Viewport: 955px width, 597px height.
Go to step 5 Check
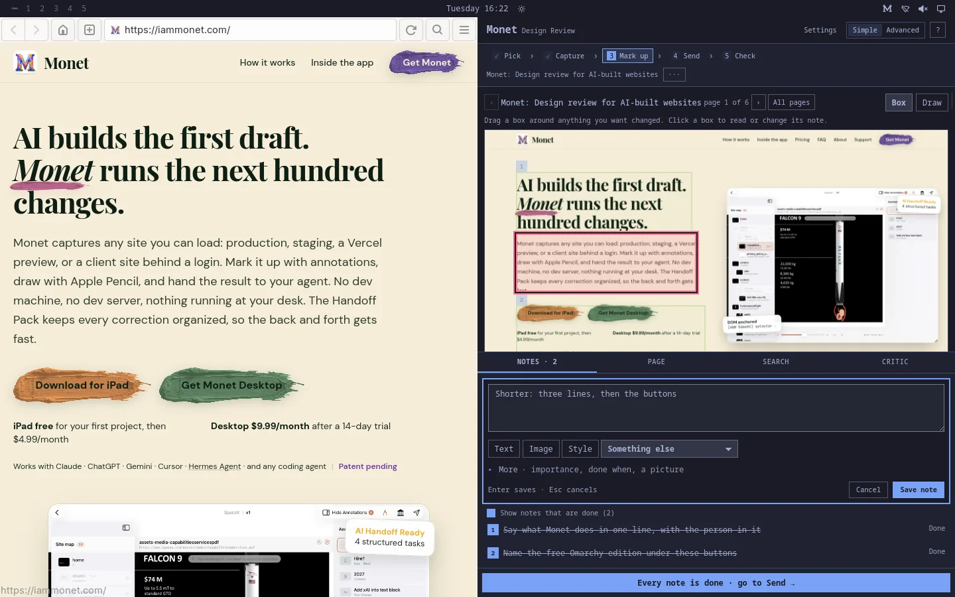coord(740,56)
